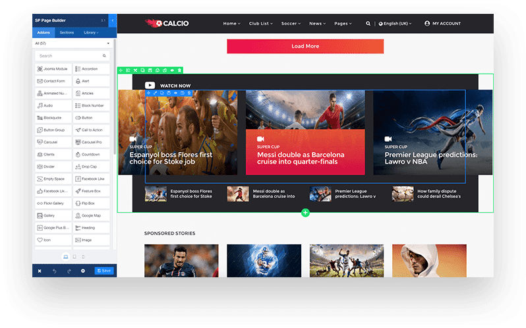This screenshot has width=526, height=328.
Task: Select the Call to Action addon
Action: 91,130
